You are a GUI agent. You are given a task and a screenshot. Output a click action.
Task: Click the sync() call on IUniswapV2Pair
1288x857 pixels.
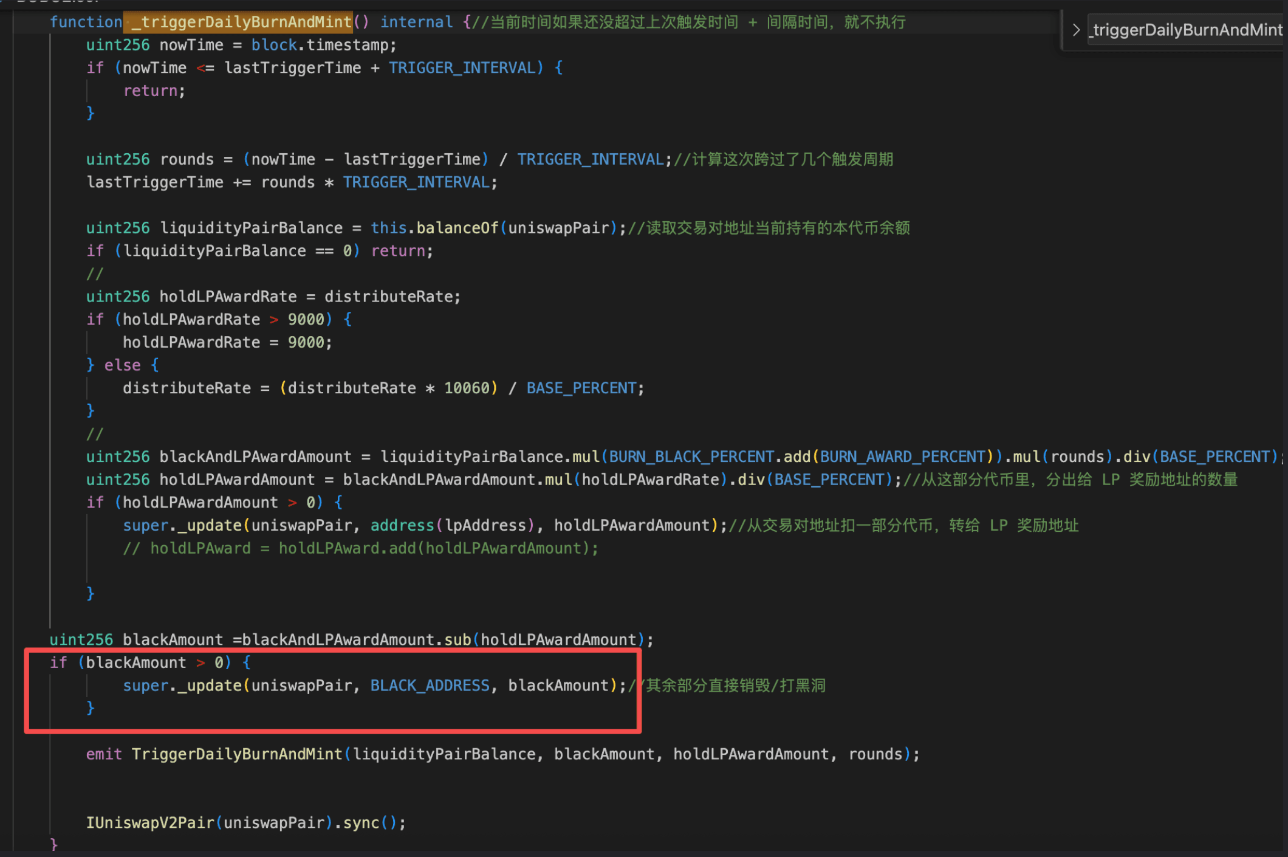362,823
